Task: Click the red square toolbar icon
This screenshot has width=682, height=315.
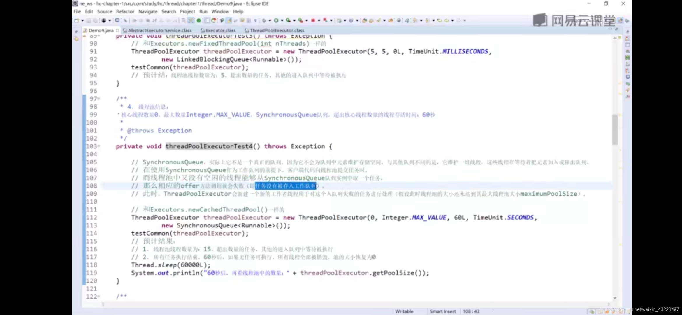Action: (x=313, y=20)
